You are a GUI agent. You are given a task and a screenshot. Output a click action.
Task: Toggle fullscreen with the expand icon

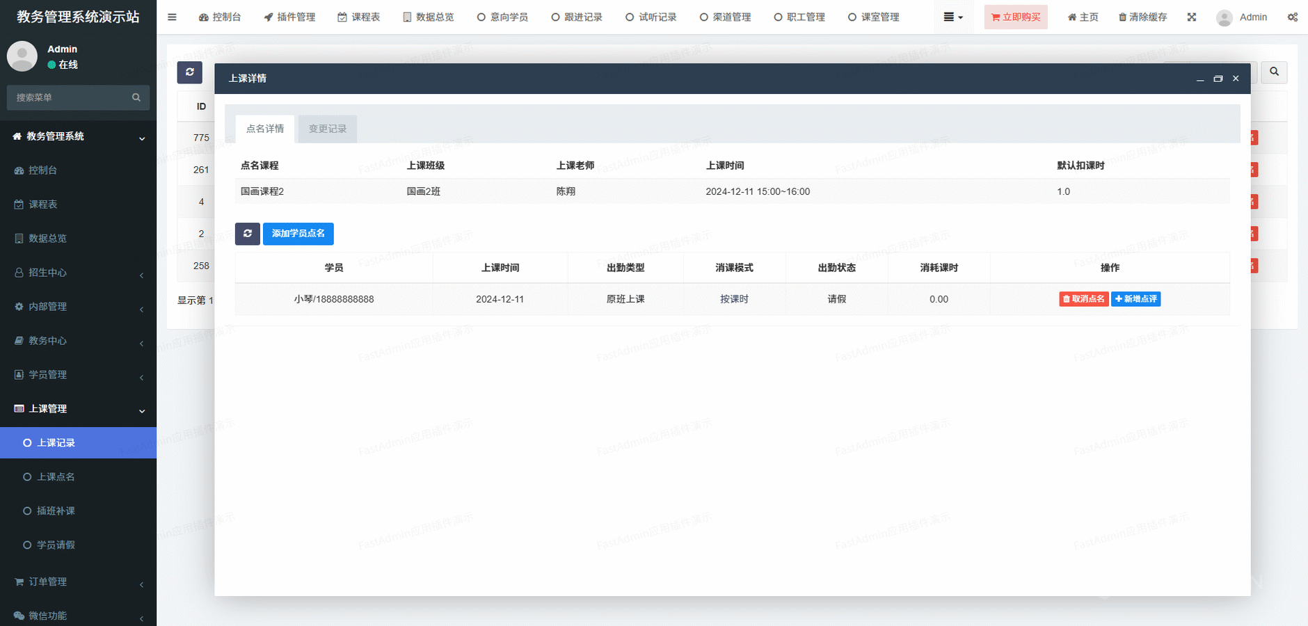click(1192, 17)
